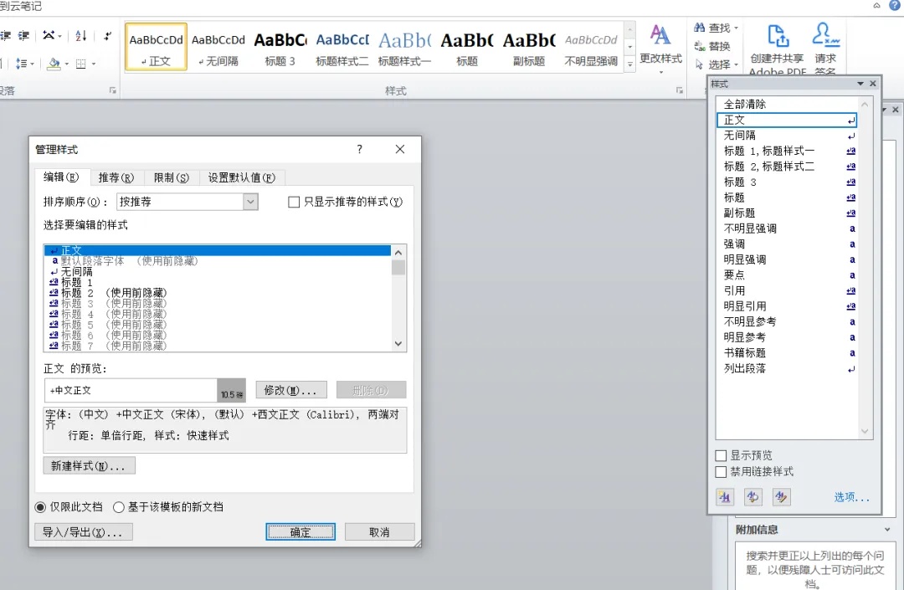Open the paragraph dialog launcher icon
This screenshot has width=904, height=590.
(x=112, y=90)
